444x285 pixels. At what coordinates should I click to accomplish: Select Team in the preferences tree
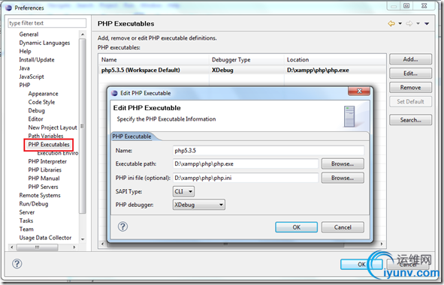point(26,229)
